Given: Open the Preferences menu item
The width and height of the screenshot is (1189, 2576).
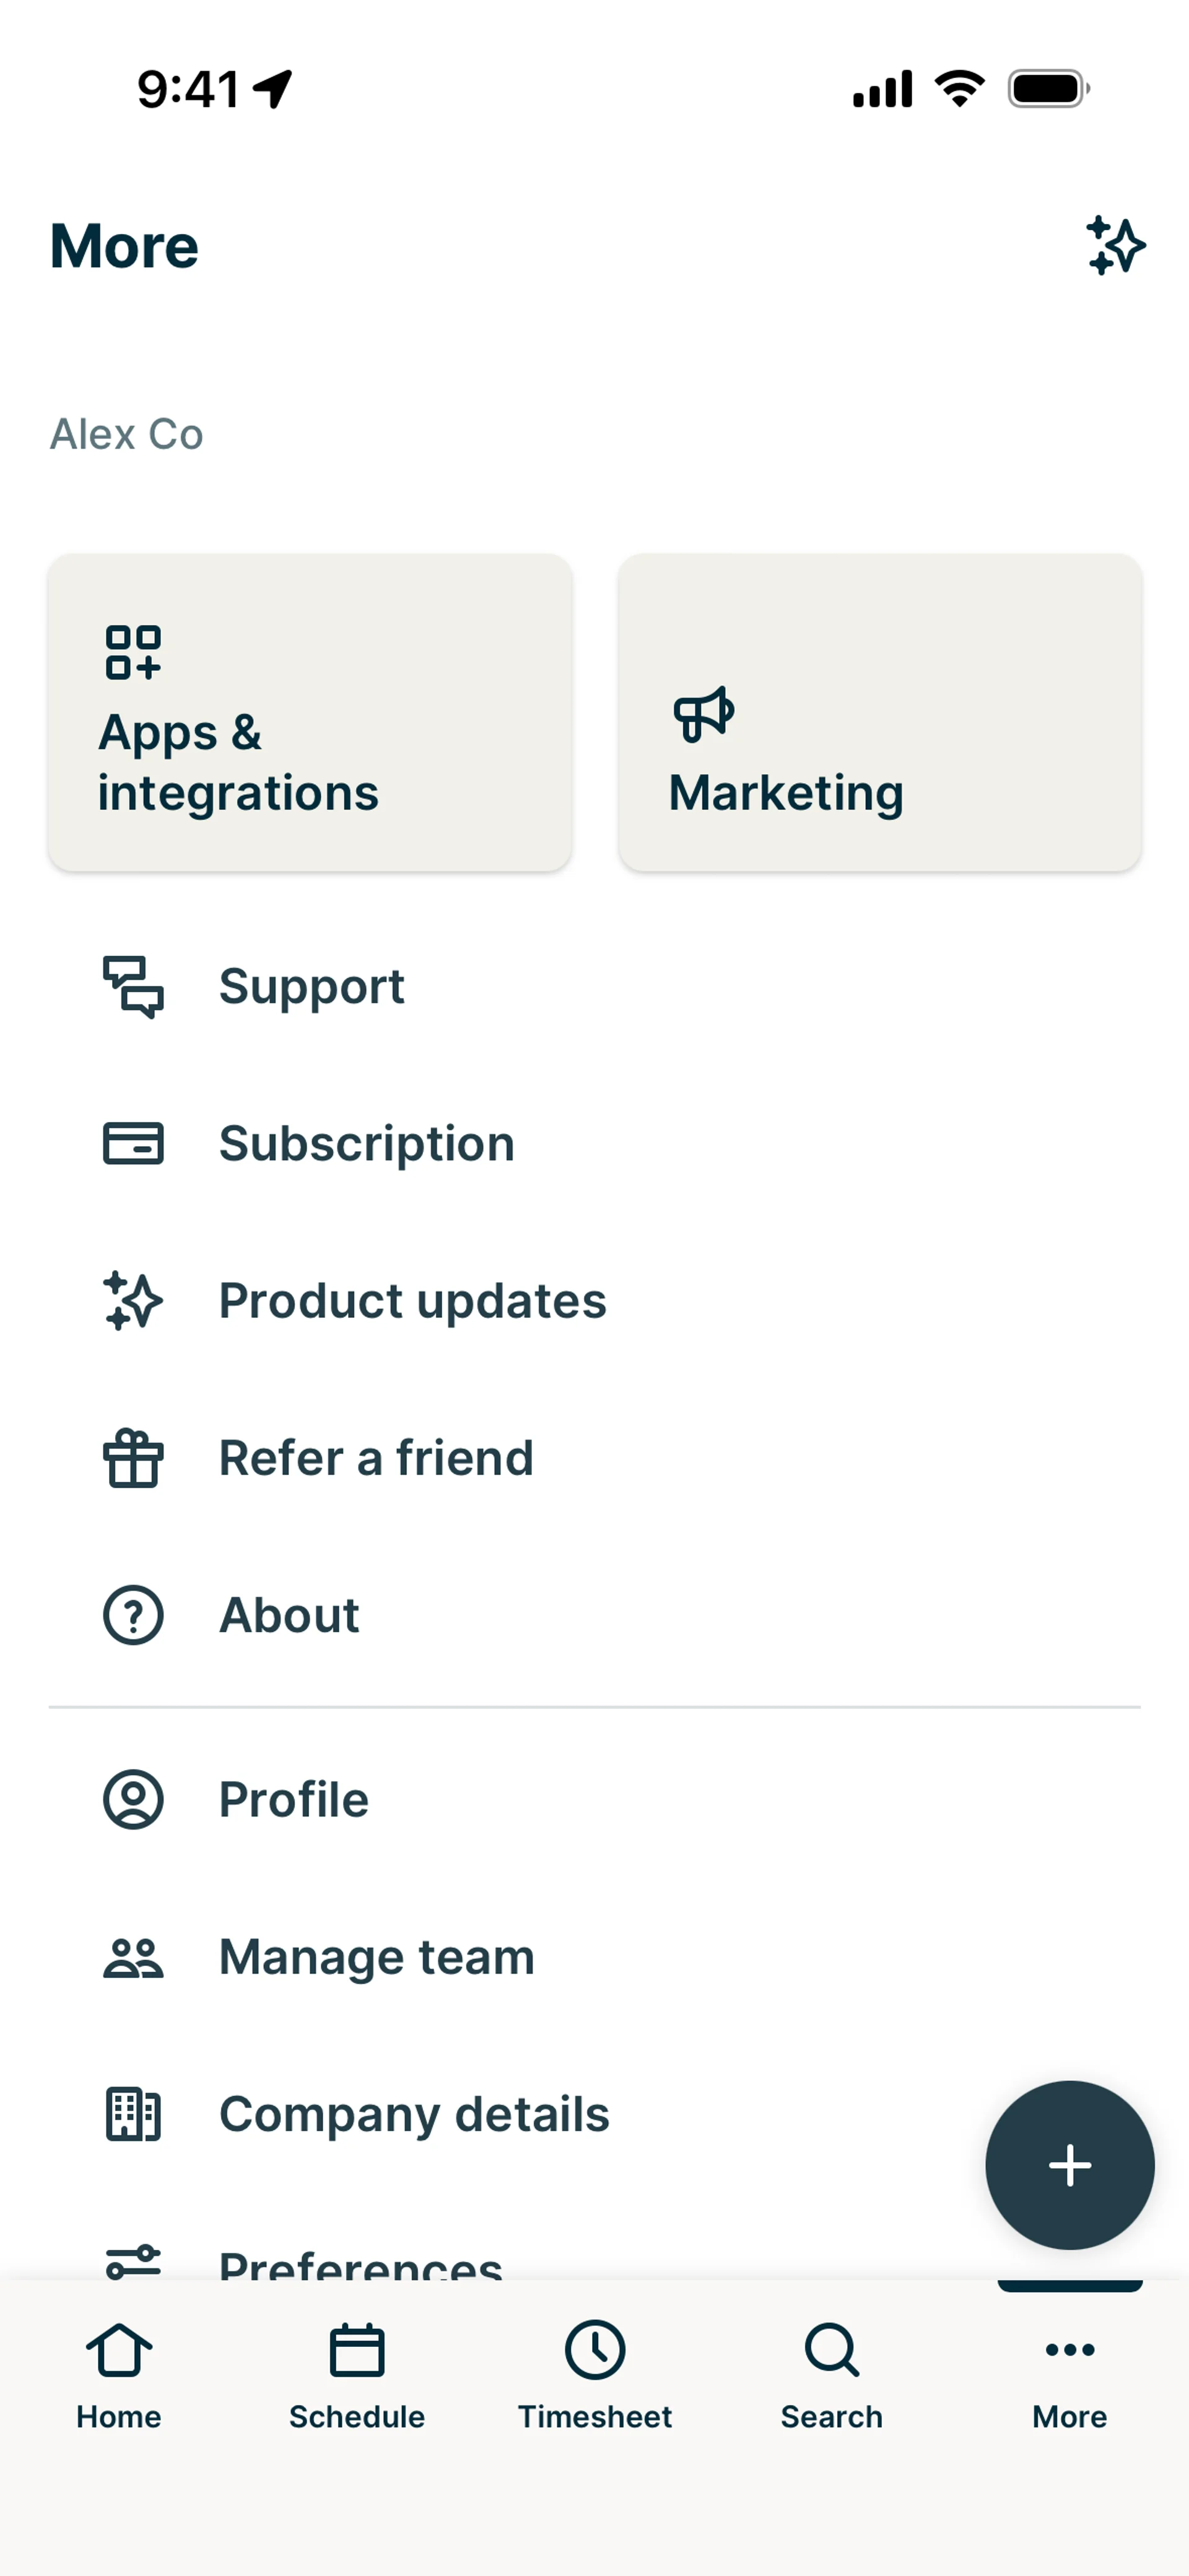Looking at the screenshot, I should 360,2262.
